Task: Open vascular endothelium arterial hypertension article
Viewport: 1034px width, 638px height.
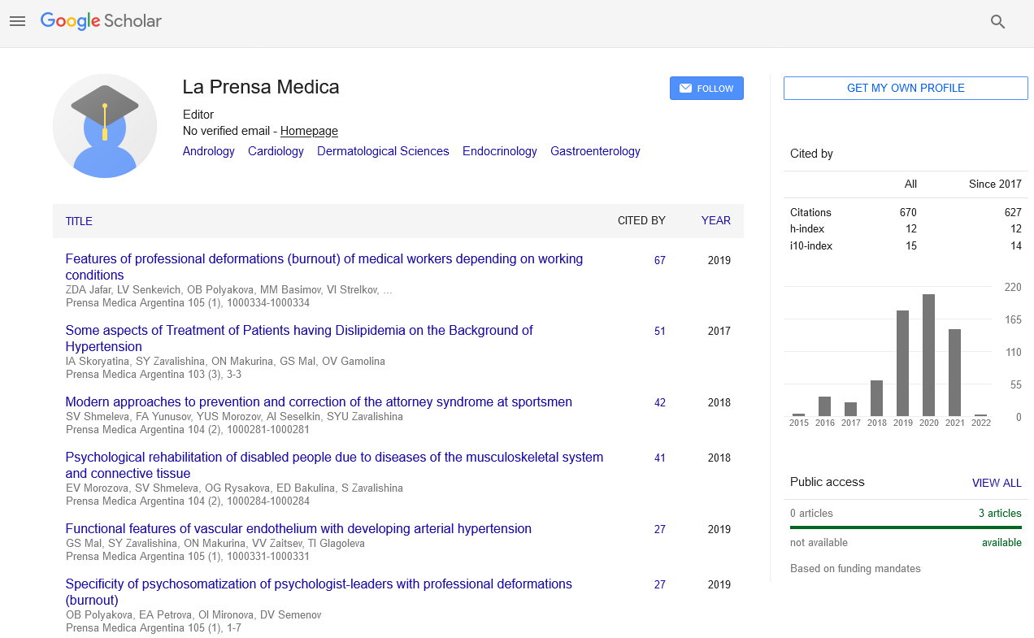Action: click(298, 528)
